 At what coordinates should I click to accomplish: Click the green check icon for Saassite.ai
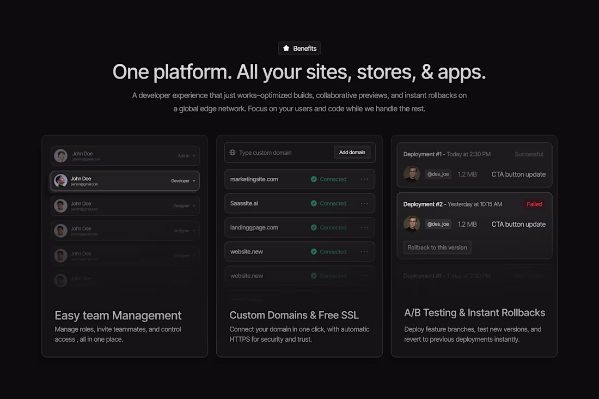(314, 203)
